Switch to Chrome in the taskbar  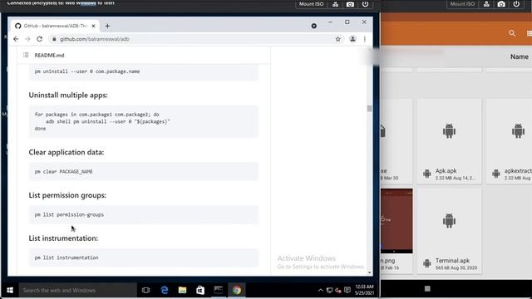[x=237, y=290]
